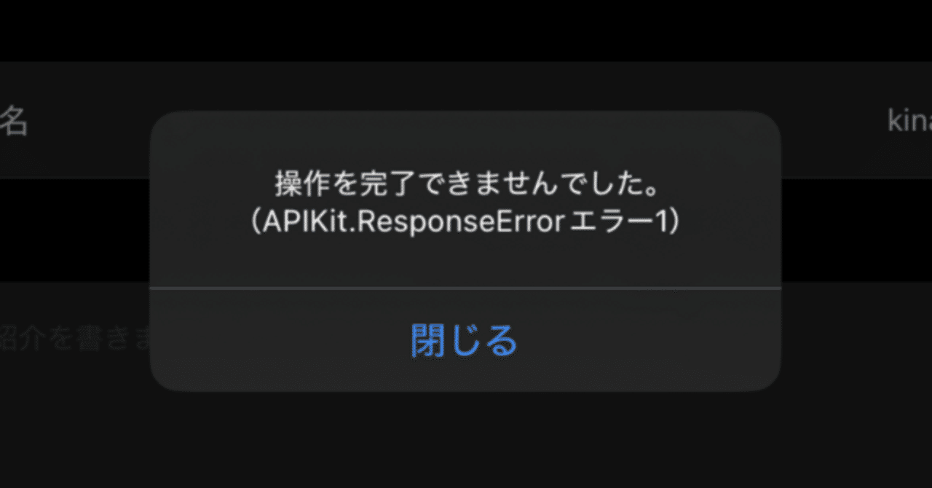
Task: Click the dimmed area below the alert dialog
Action: 466,440
